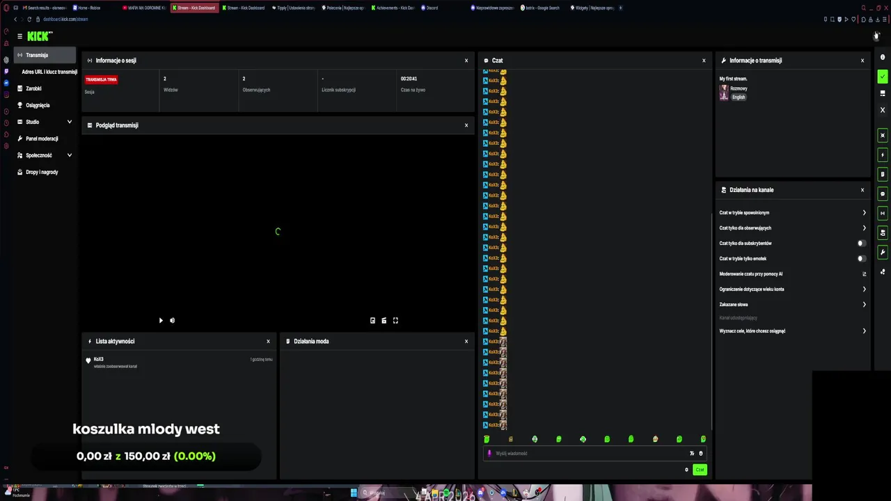Image resolution: width=891 pixels, height=501 pixels.
Task: Enter fullscreen in the stream preview
Action: click(395, 321)
